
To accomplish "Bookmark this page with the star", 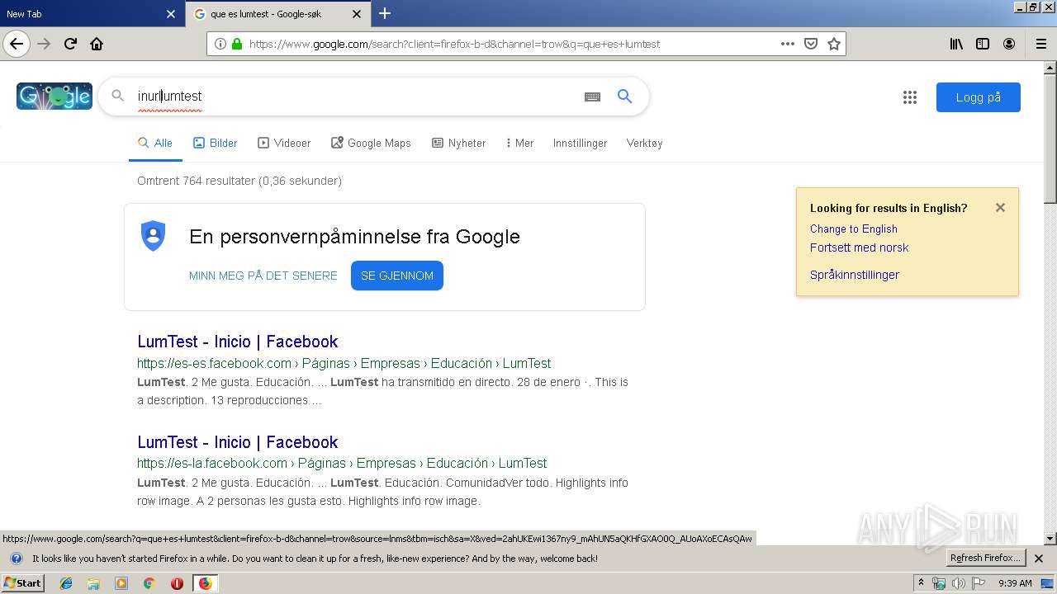I will coord(834,44).
